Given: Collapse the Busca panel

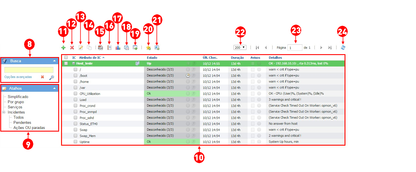Looking at the screenshot, I should [x=54, y=61].
